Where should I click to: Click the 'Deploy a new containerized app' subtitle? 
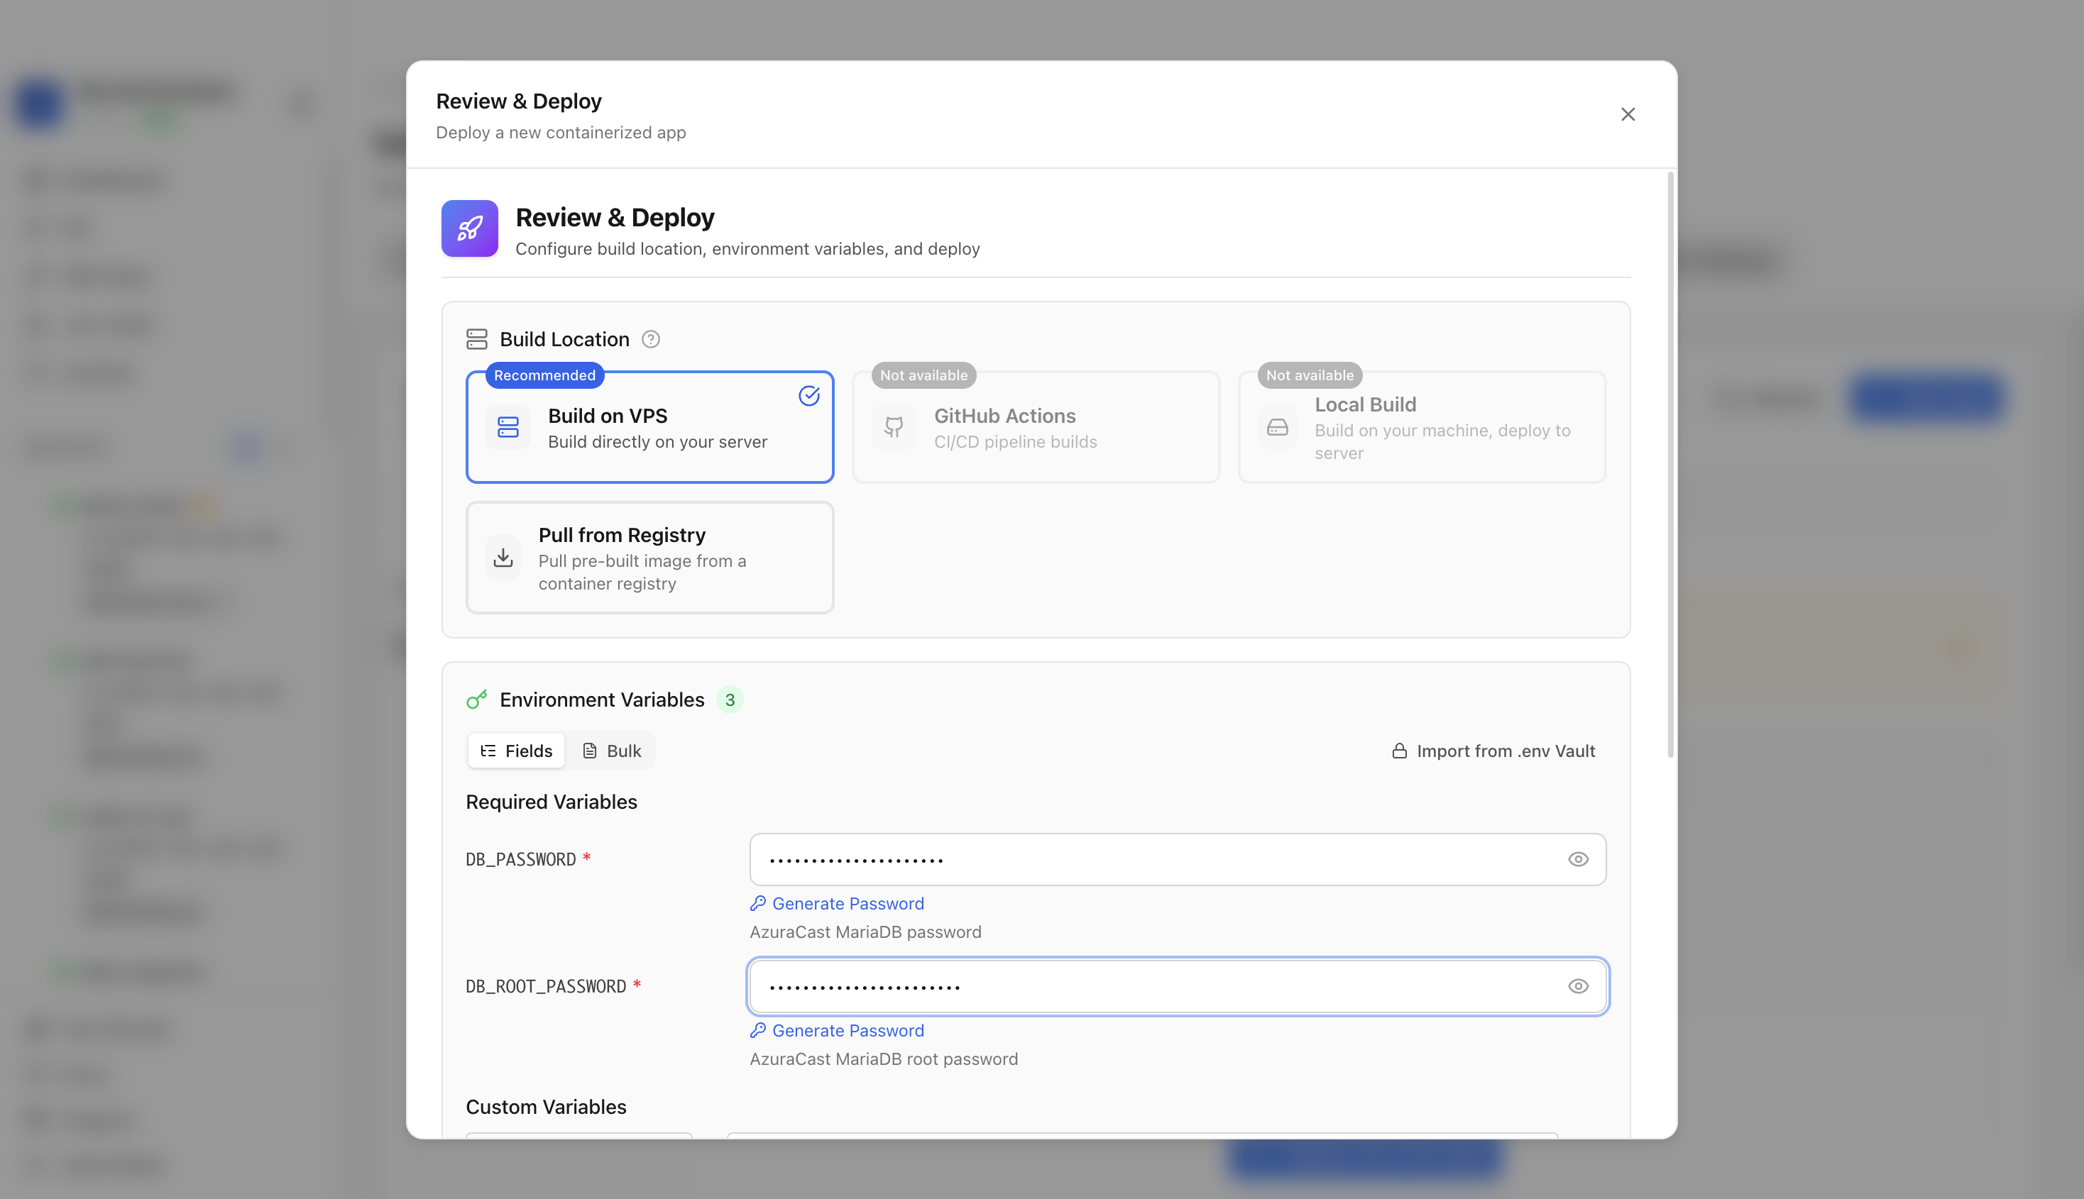(x=561, y=133)
